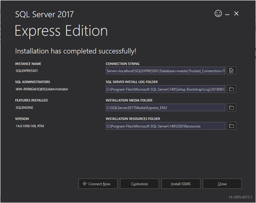
Task: Click the Install SSMS button
Action: coord(181,184)
